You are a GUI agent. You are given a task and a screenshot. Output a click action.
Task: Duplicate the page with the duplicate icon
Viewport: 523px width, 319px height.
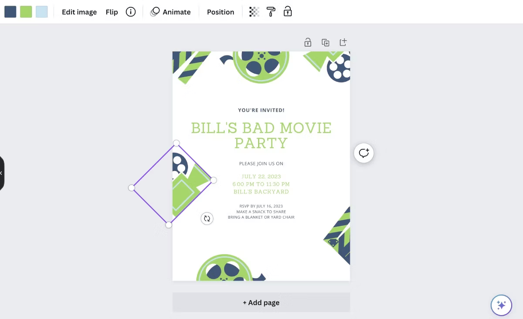325,42
